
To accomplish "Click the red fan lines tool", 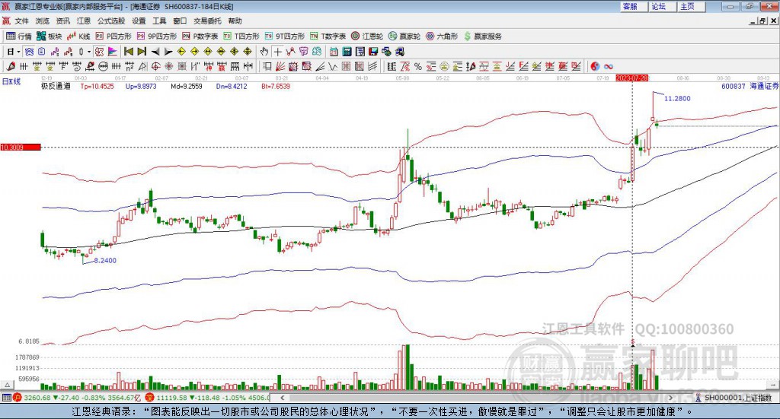I will point(280,66).
